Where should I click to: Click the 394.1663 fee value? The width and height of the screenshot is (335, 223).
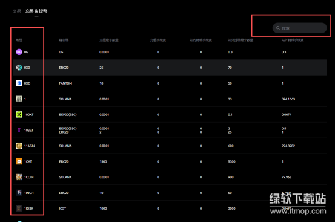pos(288,99)
